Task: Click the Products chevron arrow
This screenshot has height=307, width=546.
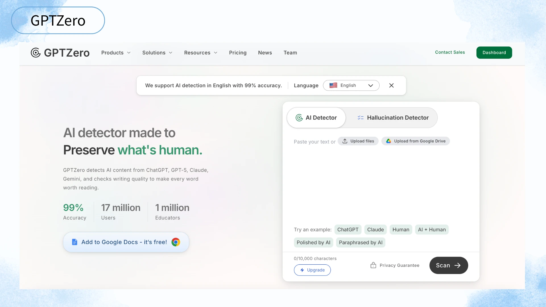Action: (129, 53)
